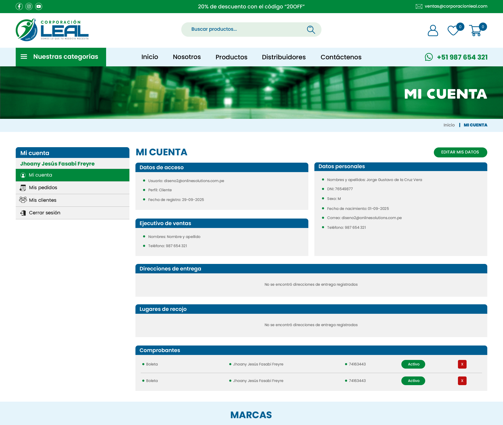This screenshot has width=503, height=425.
Task: Open the wishlist heart icon
Action: pyautogui.click(x=453, y=30)
